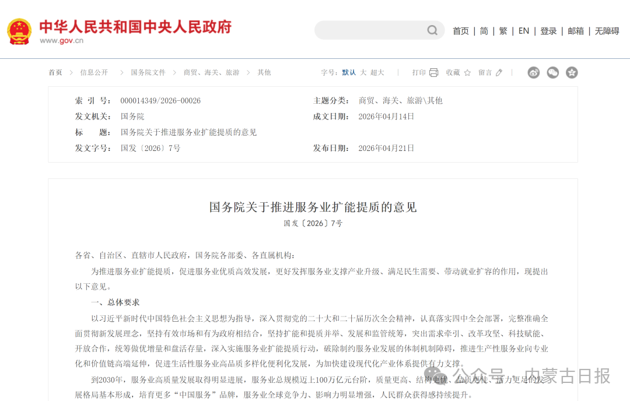Click topic value 商贸、海关、旅游\其他
The height and width of the screenshot is (401, 630).
tap(400, 101)
